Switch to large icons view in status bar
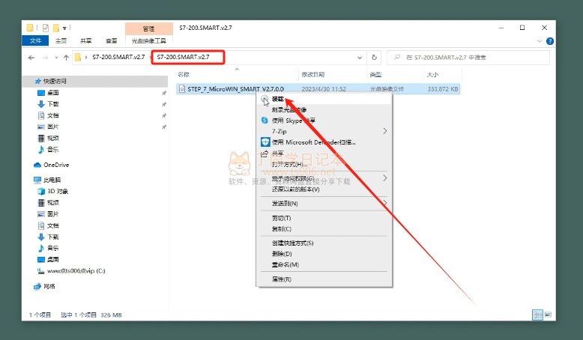The width and height of the screenshot is (583, 340). coord(548,315)
